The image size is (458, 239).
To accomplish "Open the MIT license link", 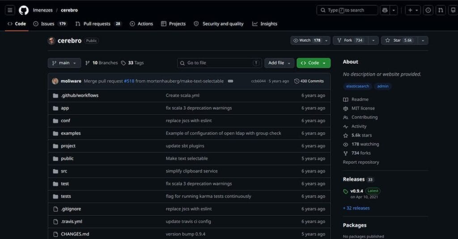I will click(x=359, y=108).
